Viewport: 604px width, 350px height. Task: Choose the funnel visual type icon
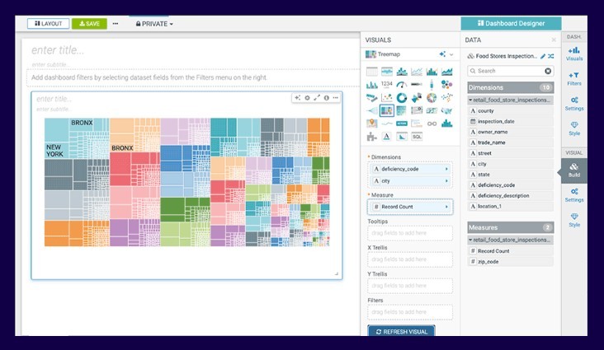click(x=371, y=111)
